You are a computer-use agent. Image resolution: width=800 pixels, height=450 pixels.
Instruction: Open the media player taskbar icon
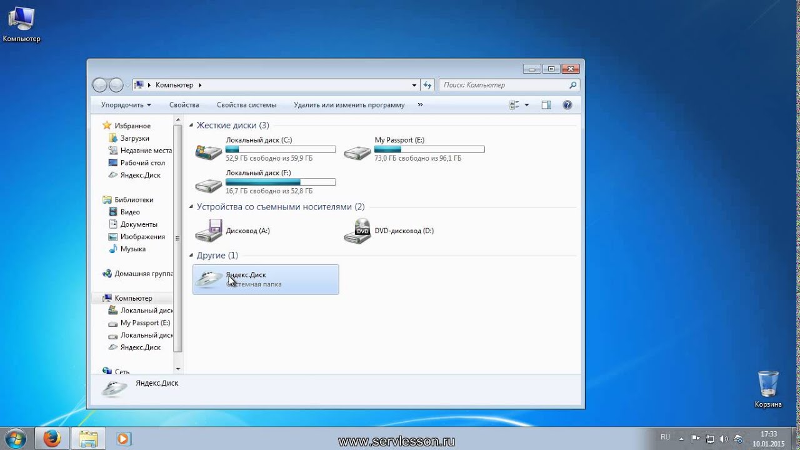pos(123,439)
